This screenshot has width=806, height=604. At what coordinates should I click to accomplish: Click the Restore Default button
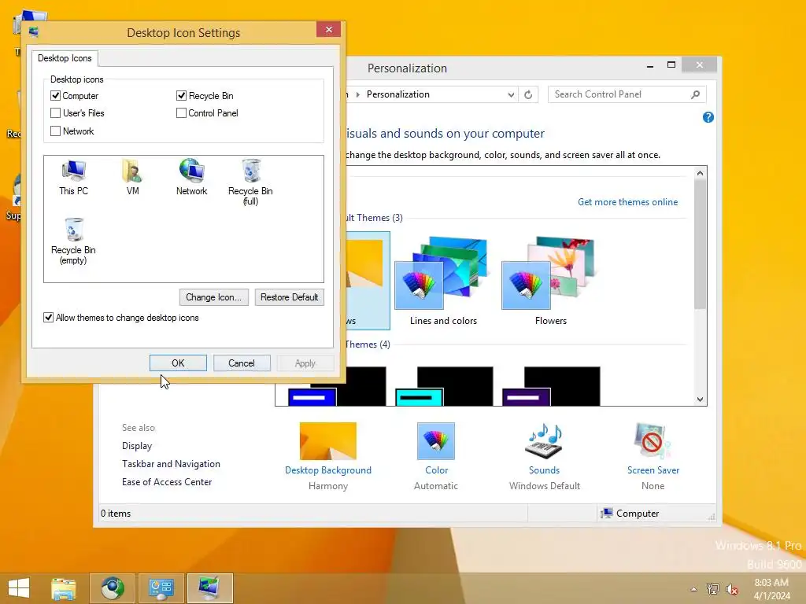pos(290,297)
